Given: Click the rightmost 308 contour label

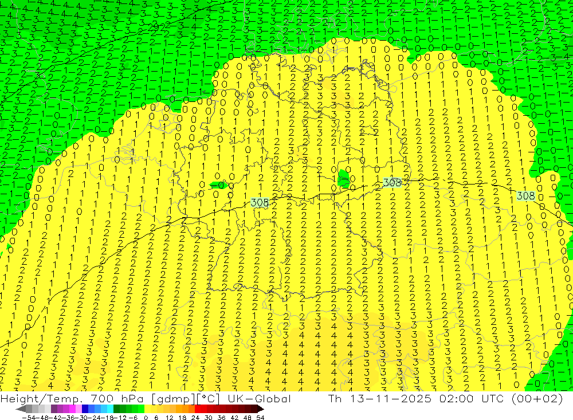Looking at the screenshot, I should pyautogui.click(x=526, y=196).
